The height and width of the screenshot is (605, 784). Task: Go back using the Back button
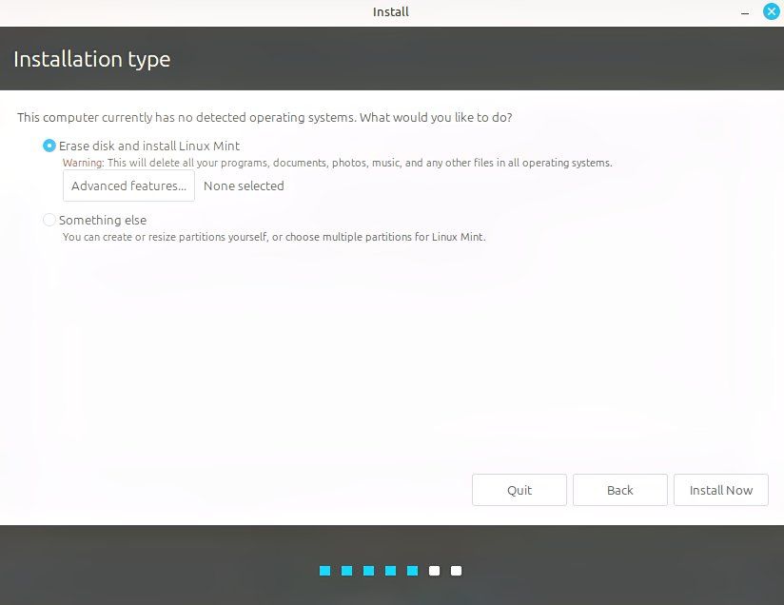(619, 490)
